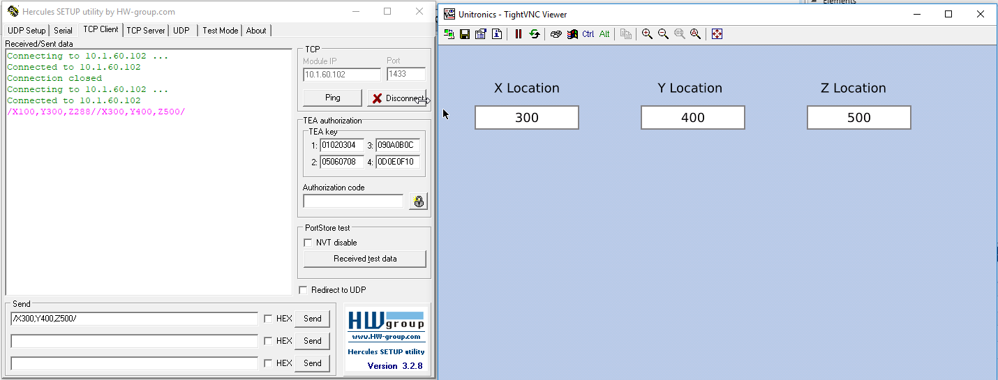This screenshot has height=380, width=998.
Task: Click the Save connection floppy disk icon
Action: [x=464, y=34]
